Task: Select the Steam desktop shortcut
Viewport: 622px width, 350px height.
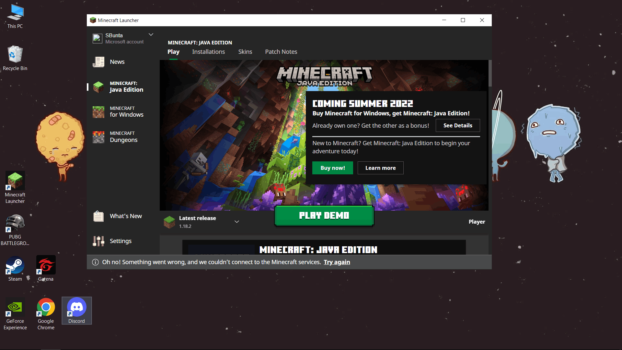Action: pos(15,269)
